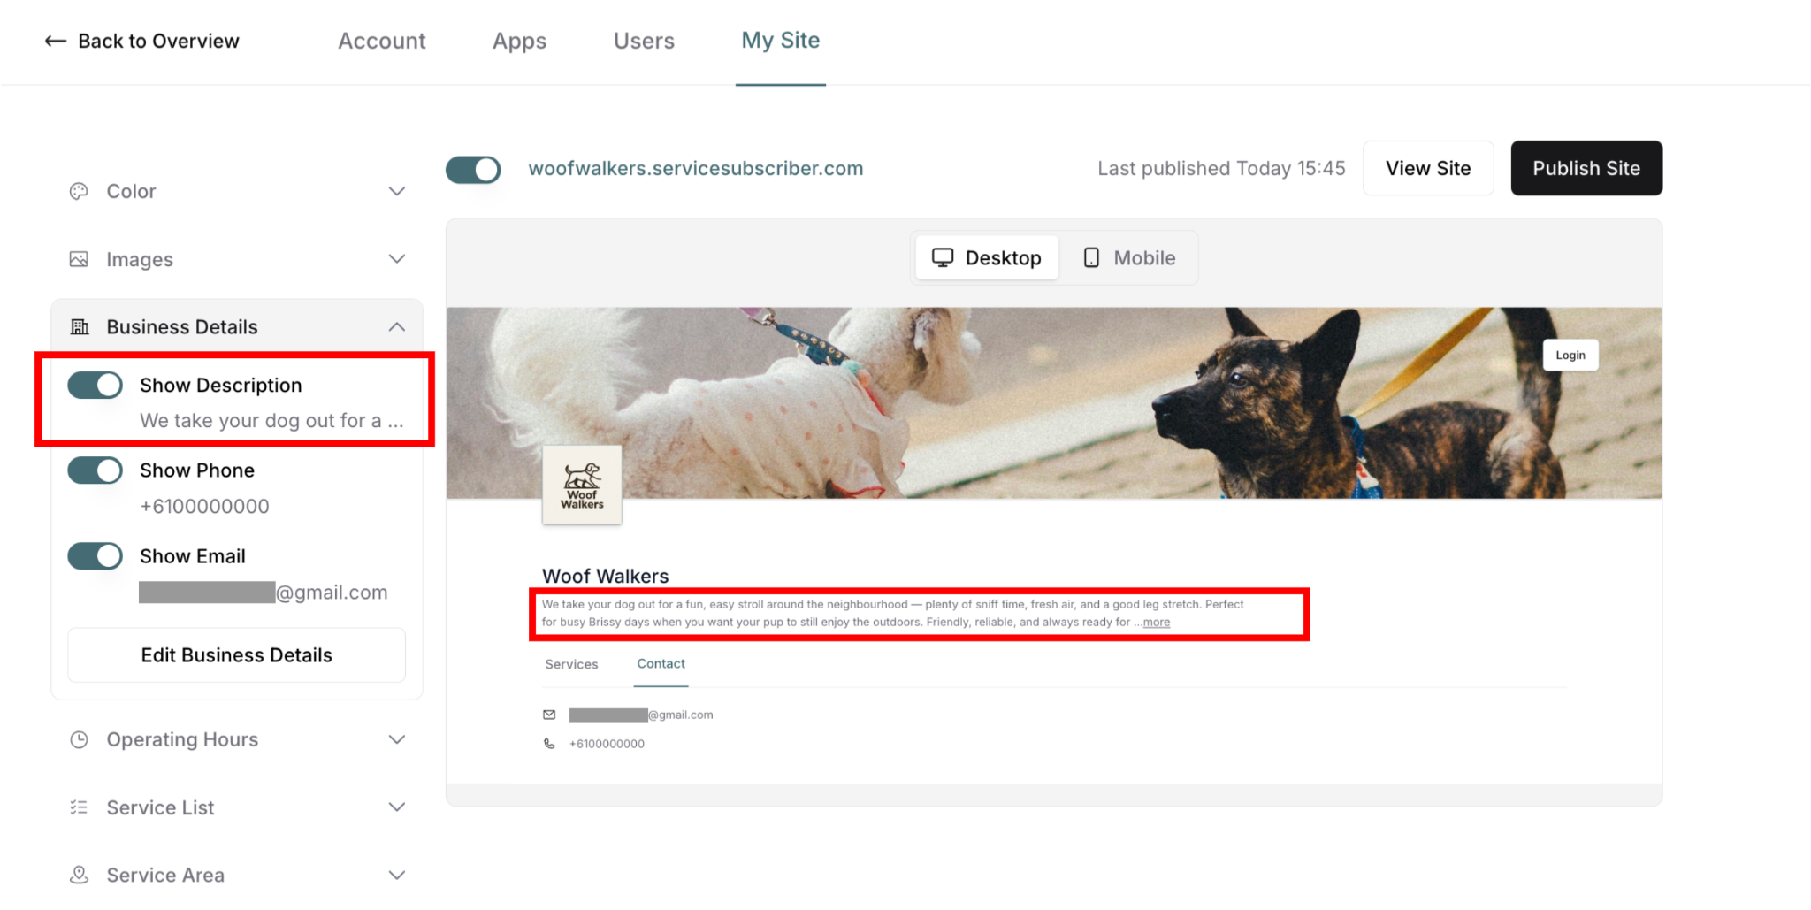Image resolution: width=1811 pixels, height=910 pixels.
Task: Click the Images picture icon
Action: [x=79, y=259]
